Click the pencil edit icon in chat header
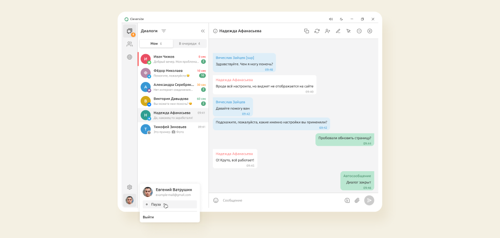 (338, 31)
